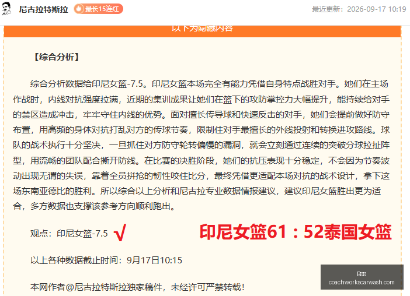Open the 尼古拉特斯拉 author avatar

[x=6, y=9]
